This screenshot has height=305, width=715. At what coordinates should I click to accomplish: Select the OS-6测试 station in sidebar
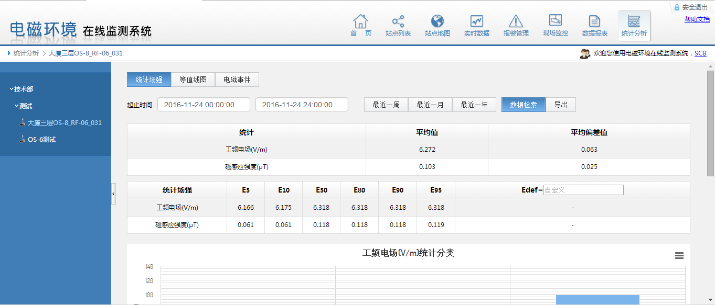tap(41, 140)
